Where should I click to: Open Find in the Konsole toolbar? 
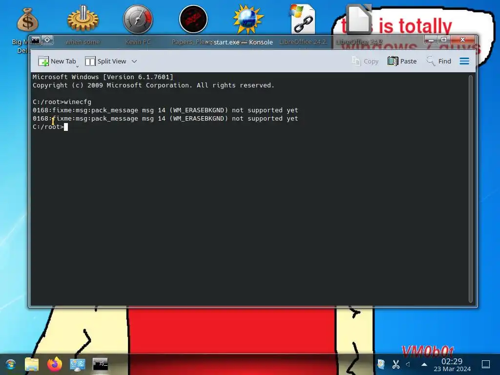point(439,61)
